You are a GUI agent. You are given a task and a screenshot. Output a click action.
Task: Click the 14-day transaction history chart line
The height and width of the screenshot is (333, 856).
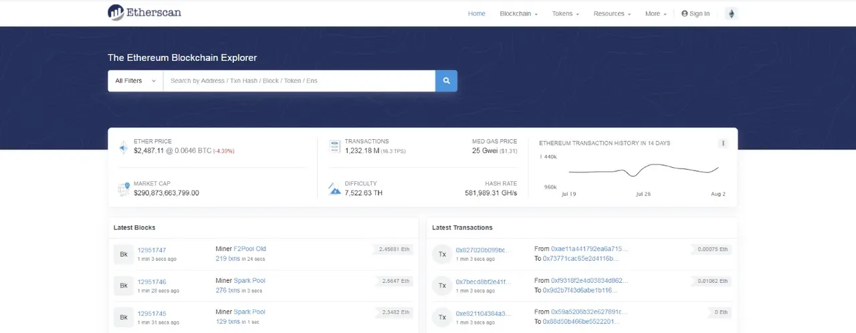click(643, 170)
